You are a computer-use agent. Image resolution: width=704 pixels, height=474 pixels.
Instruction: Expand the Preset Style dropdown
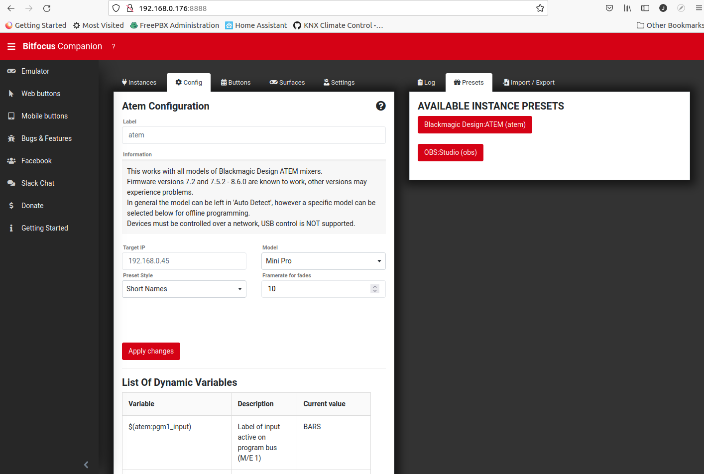184,289
